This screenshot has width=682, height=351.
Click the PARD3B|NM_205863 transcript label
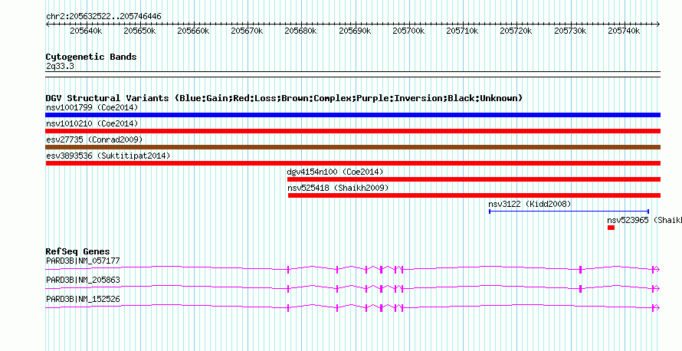click(83, 280)
